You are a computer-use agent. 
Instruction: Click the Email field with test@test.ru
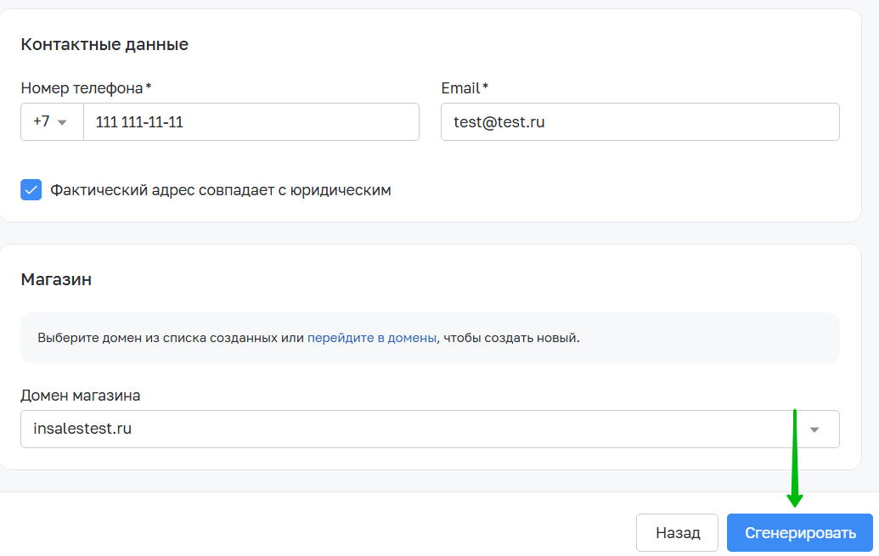(x=640, y=122)
